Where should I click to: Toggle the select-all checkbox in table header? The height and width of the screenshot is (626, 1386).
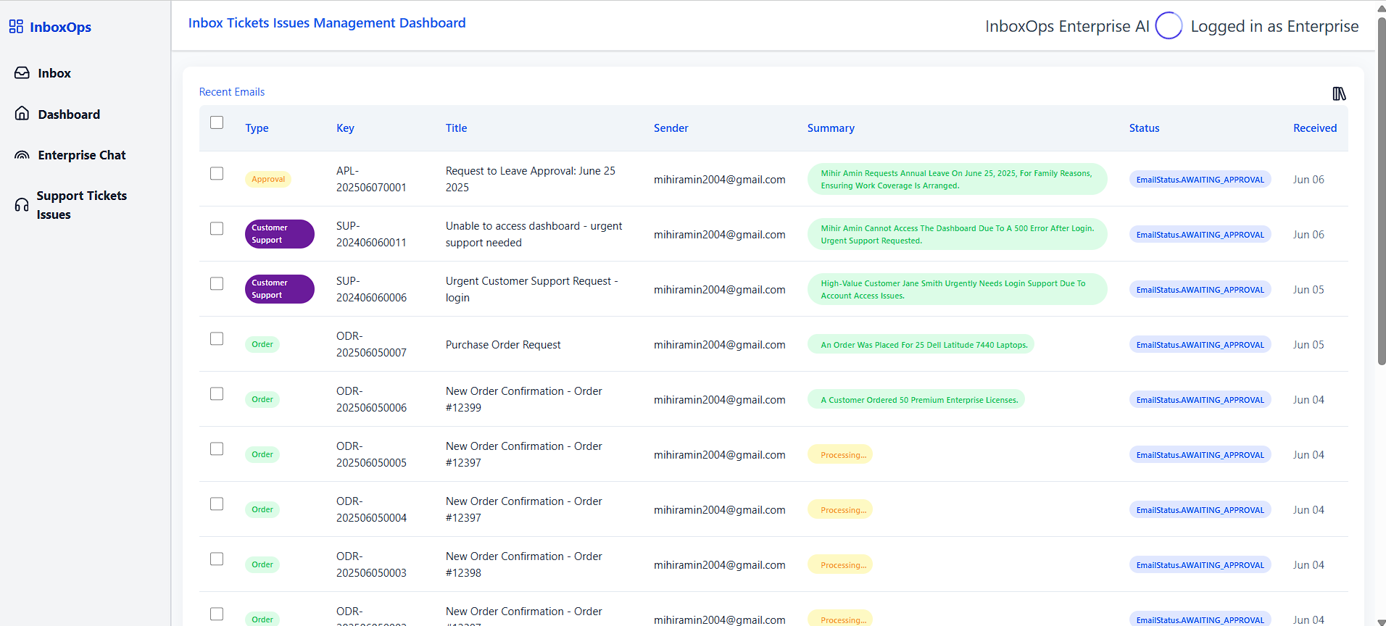[217, 122]
